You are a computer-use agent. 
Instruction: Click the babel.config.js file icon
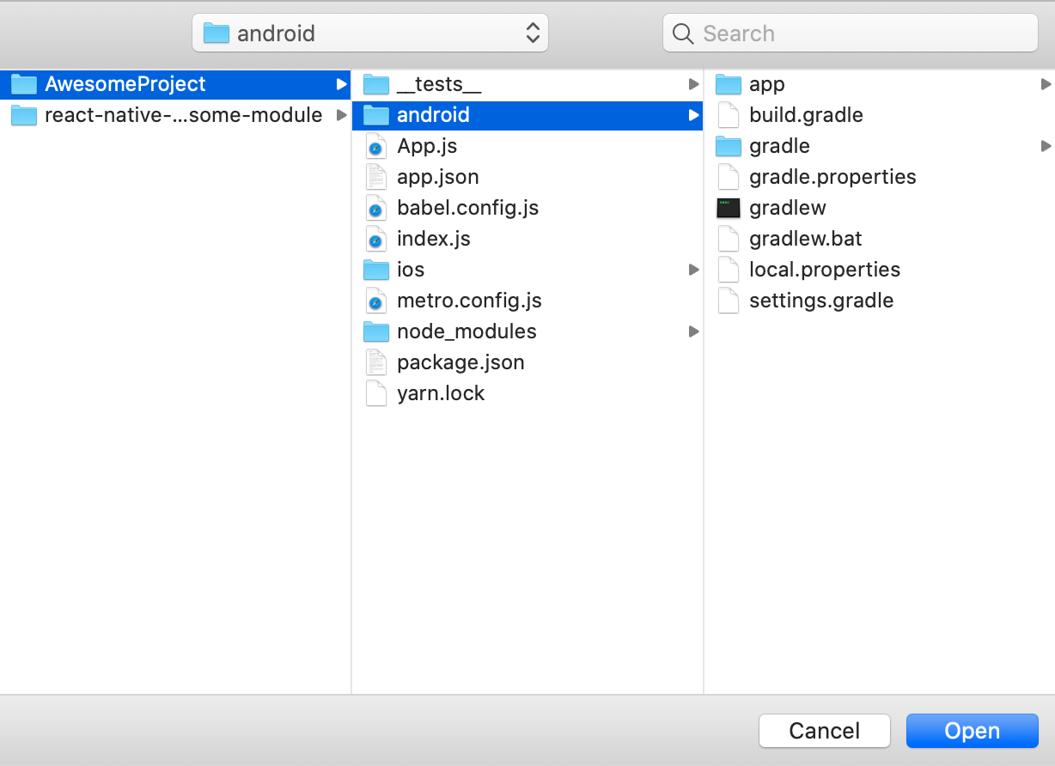tap(376, 208)
